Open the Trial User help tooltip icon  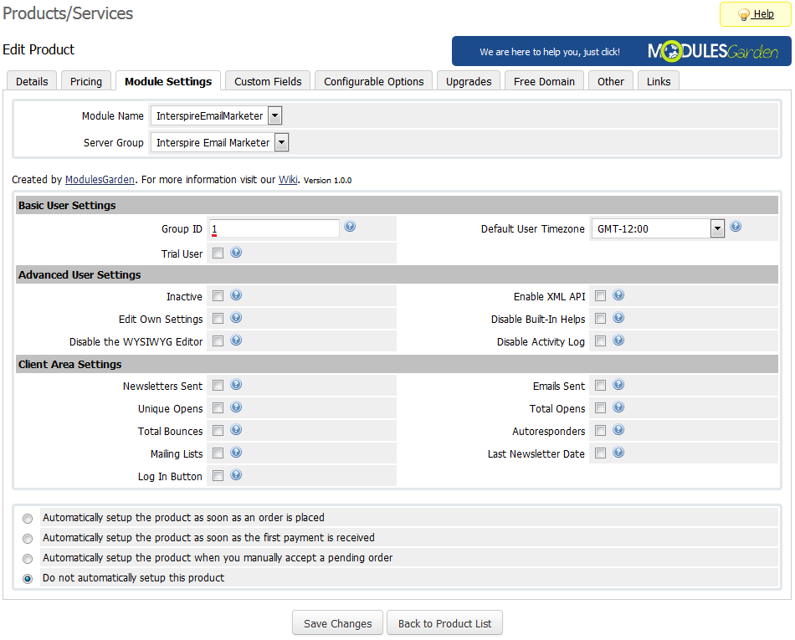pyautogui.click(x=236, y=253)
